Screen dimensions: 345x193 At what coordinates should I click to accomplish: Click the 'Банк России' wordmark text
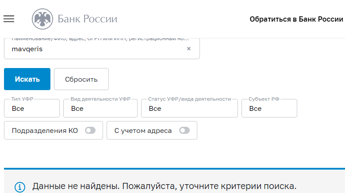(88, 19)
